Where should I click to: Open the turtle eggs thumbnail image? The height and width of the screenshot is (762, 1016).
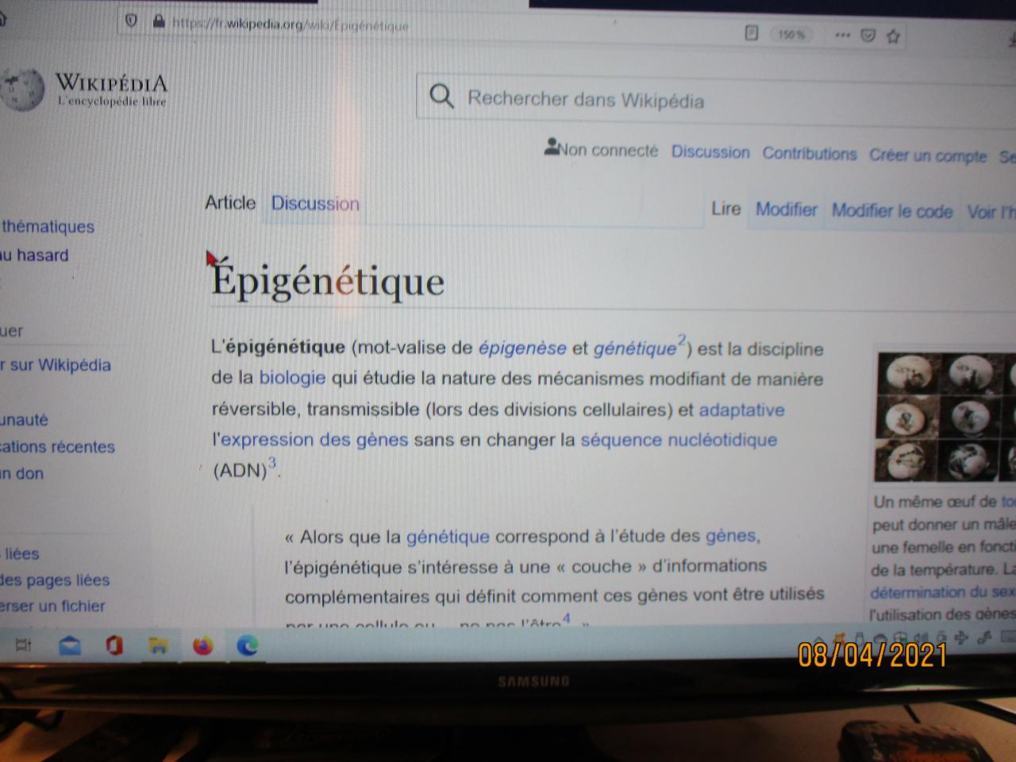pyautogui.click(x=946, y=417)
